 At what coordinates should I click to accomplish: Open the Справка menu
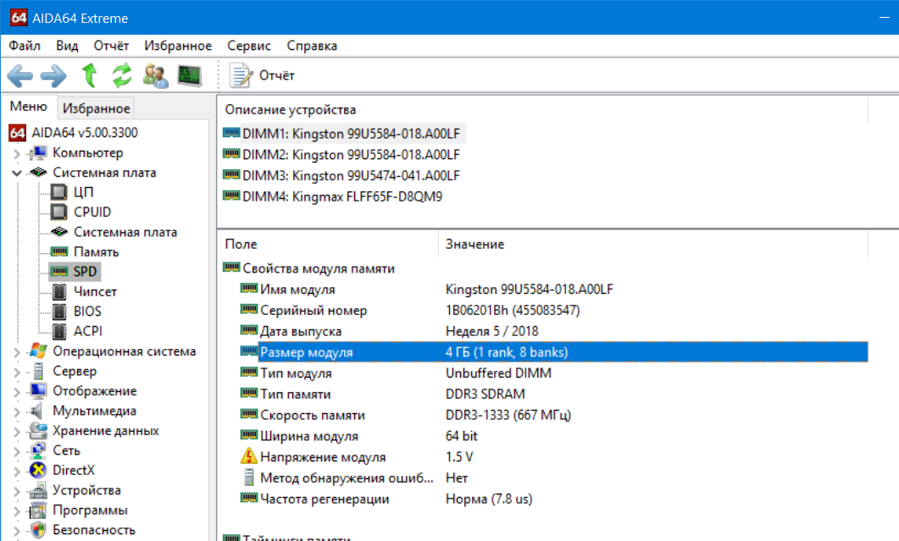(x=312, y=46)
